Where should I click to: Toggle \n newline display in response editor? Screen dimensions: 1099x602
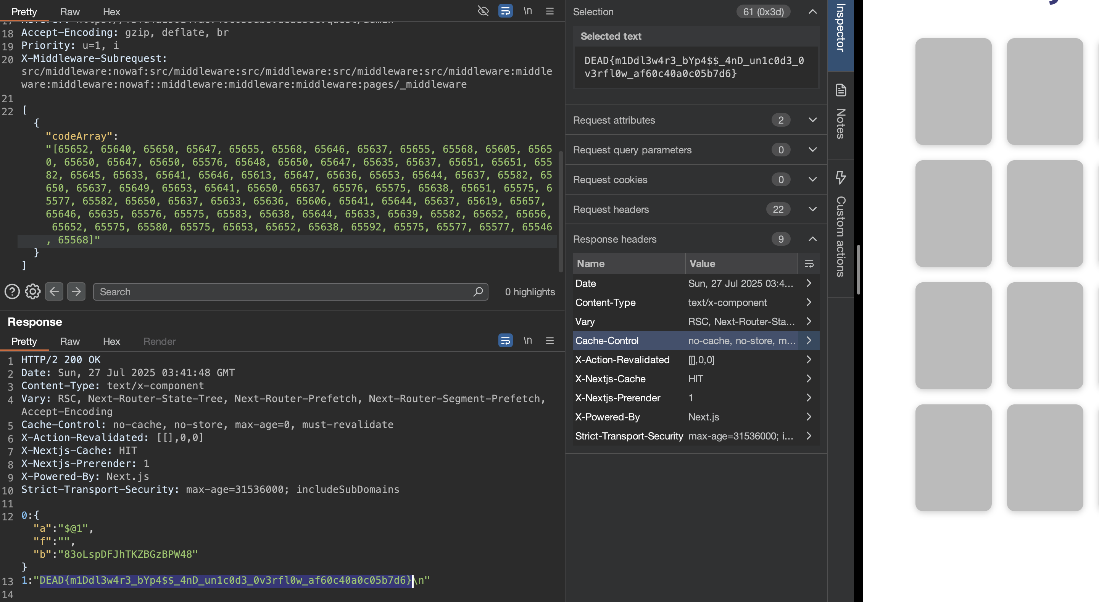coord(528,340)
